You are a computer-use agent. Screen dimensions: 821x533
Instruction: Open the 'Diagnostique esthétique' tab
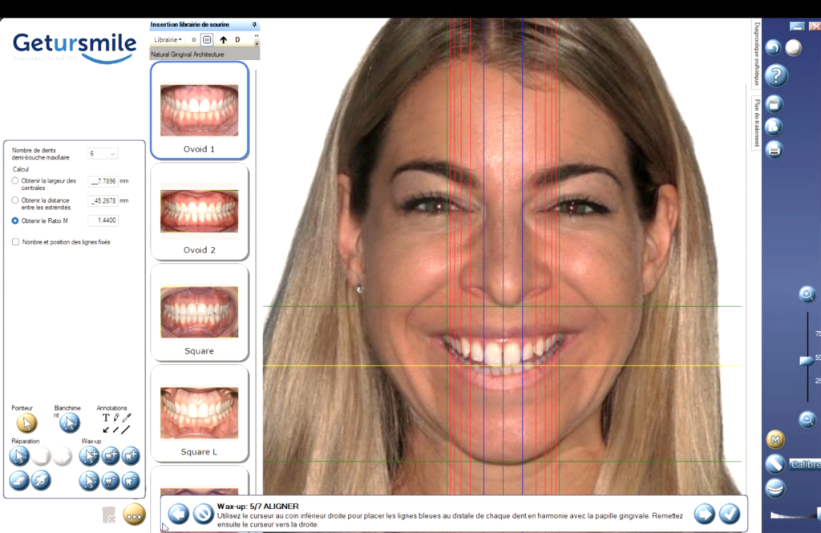[x=756, y=53]
